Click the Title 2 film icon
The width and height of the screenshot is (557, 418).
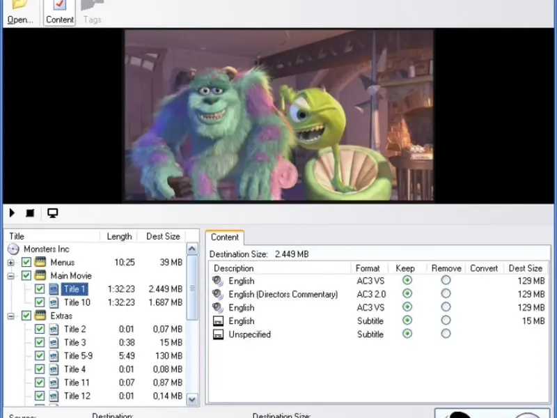(x=54, y=329)
